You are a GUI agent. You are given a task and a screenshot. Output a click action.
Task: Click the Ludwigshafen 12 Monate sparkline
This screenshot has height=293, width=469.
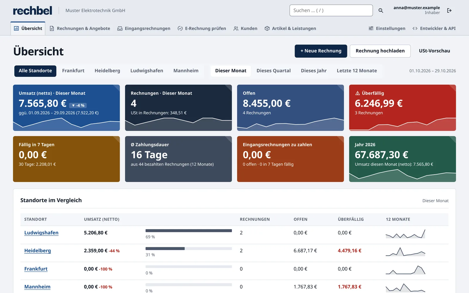point(405,234)
